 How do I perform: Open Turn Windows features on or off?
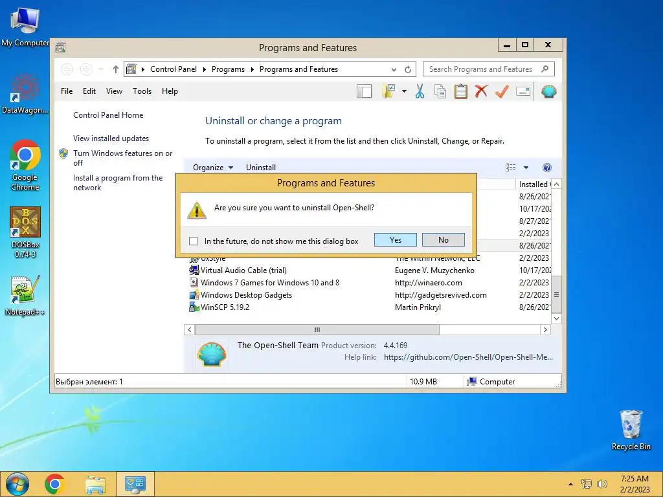tap(122, 158)
